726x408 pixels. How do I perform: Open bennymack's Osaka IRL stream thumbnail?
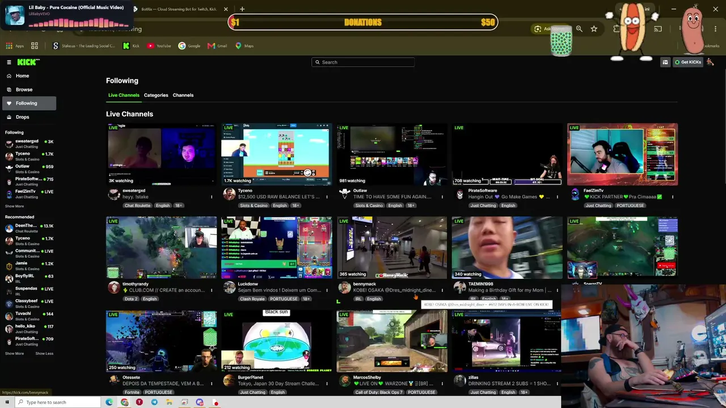click(392, 248)
